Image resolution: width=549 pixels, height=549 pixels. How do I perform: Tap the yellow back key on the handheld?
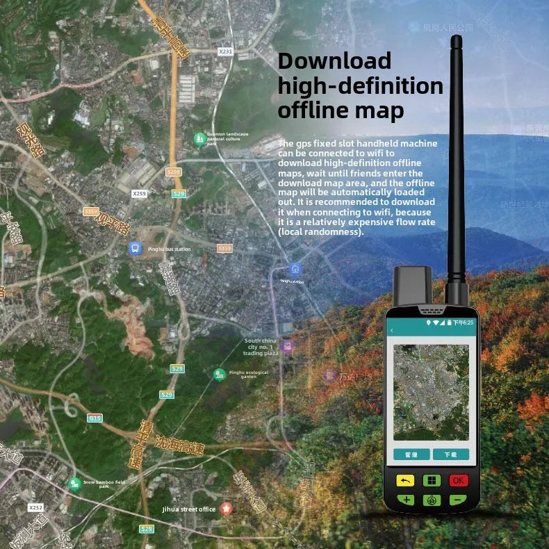point(405,481)
